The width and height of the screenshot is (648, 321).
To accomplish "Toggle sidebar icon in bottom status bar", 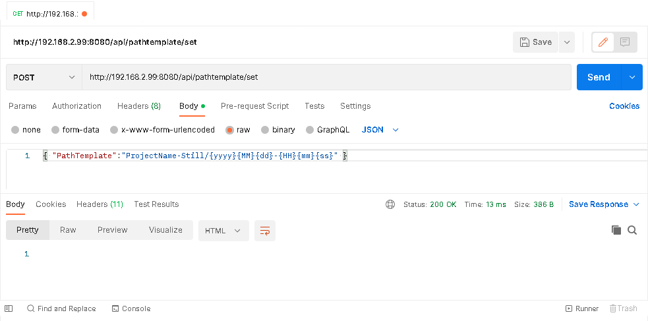I will pyautogui.click(x=9, y=308).
